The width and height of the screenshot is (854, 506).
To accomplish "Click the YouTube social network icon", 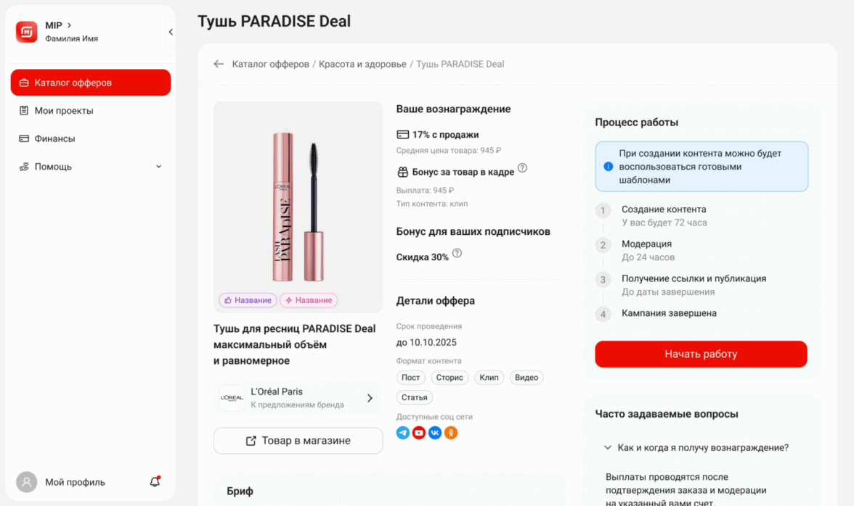I will [419, 433].
